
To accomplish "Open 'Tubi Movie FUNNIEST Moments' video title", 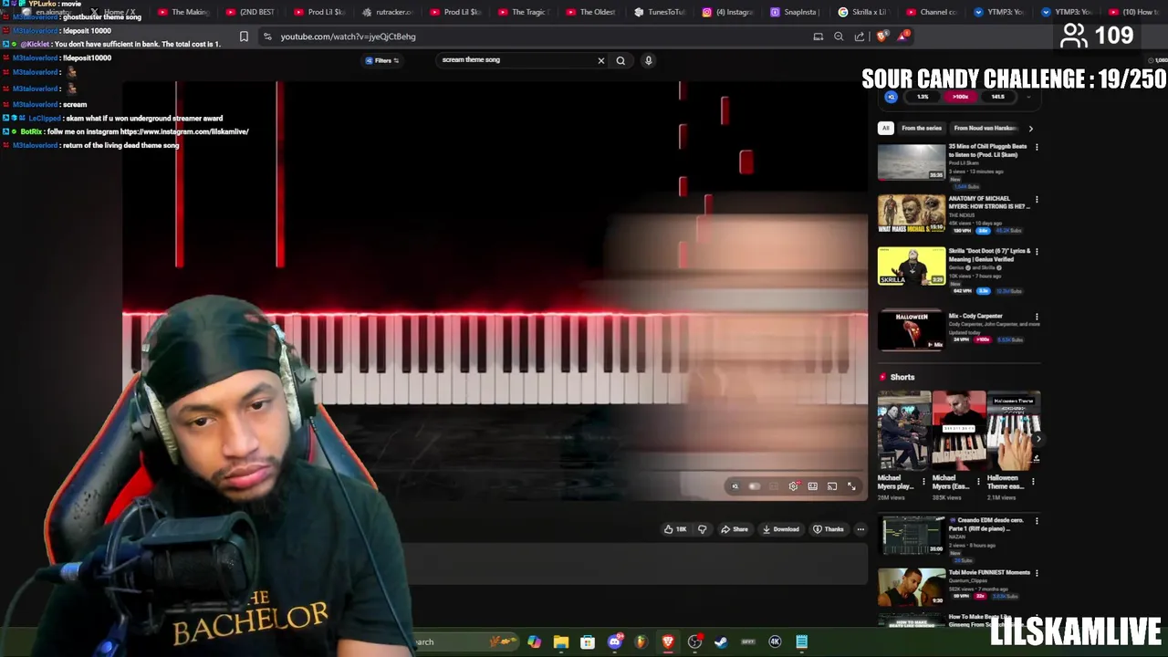I will click(x=989, y=572).
